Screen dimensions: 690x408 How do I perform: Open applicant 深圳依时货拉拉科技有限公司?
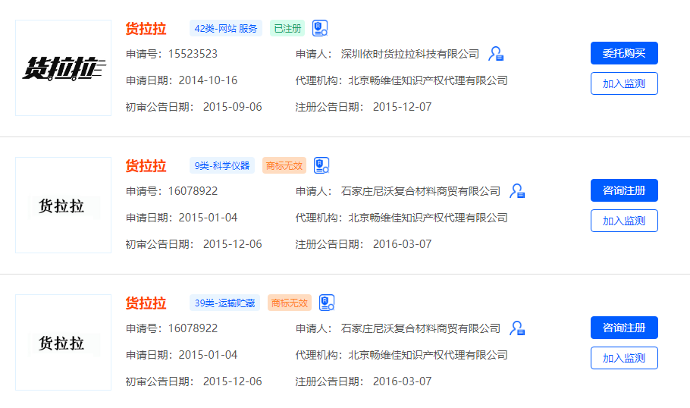[x=409, y=54]
